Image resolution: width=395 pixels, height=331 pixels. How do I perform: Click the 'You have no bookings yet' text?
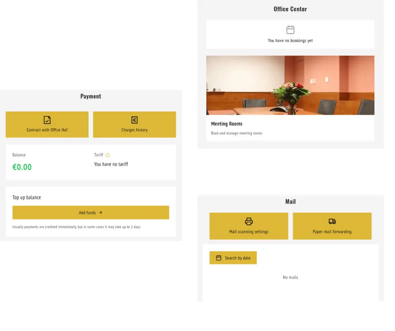[x=290, y=41]
